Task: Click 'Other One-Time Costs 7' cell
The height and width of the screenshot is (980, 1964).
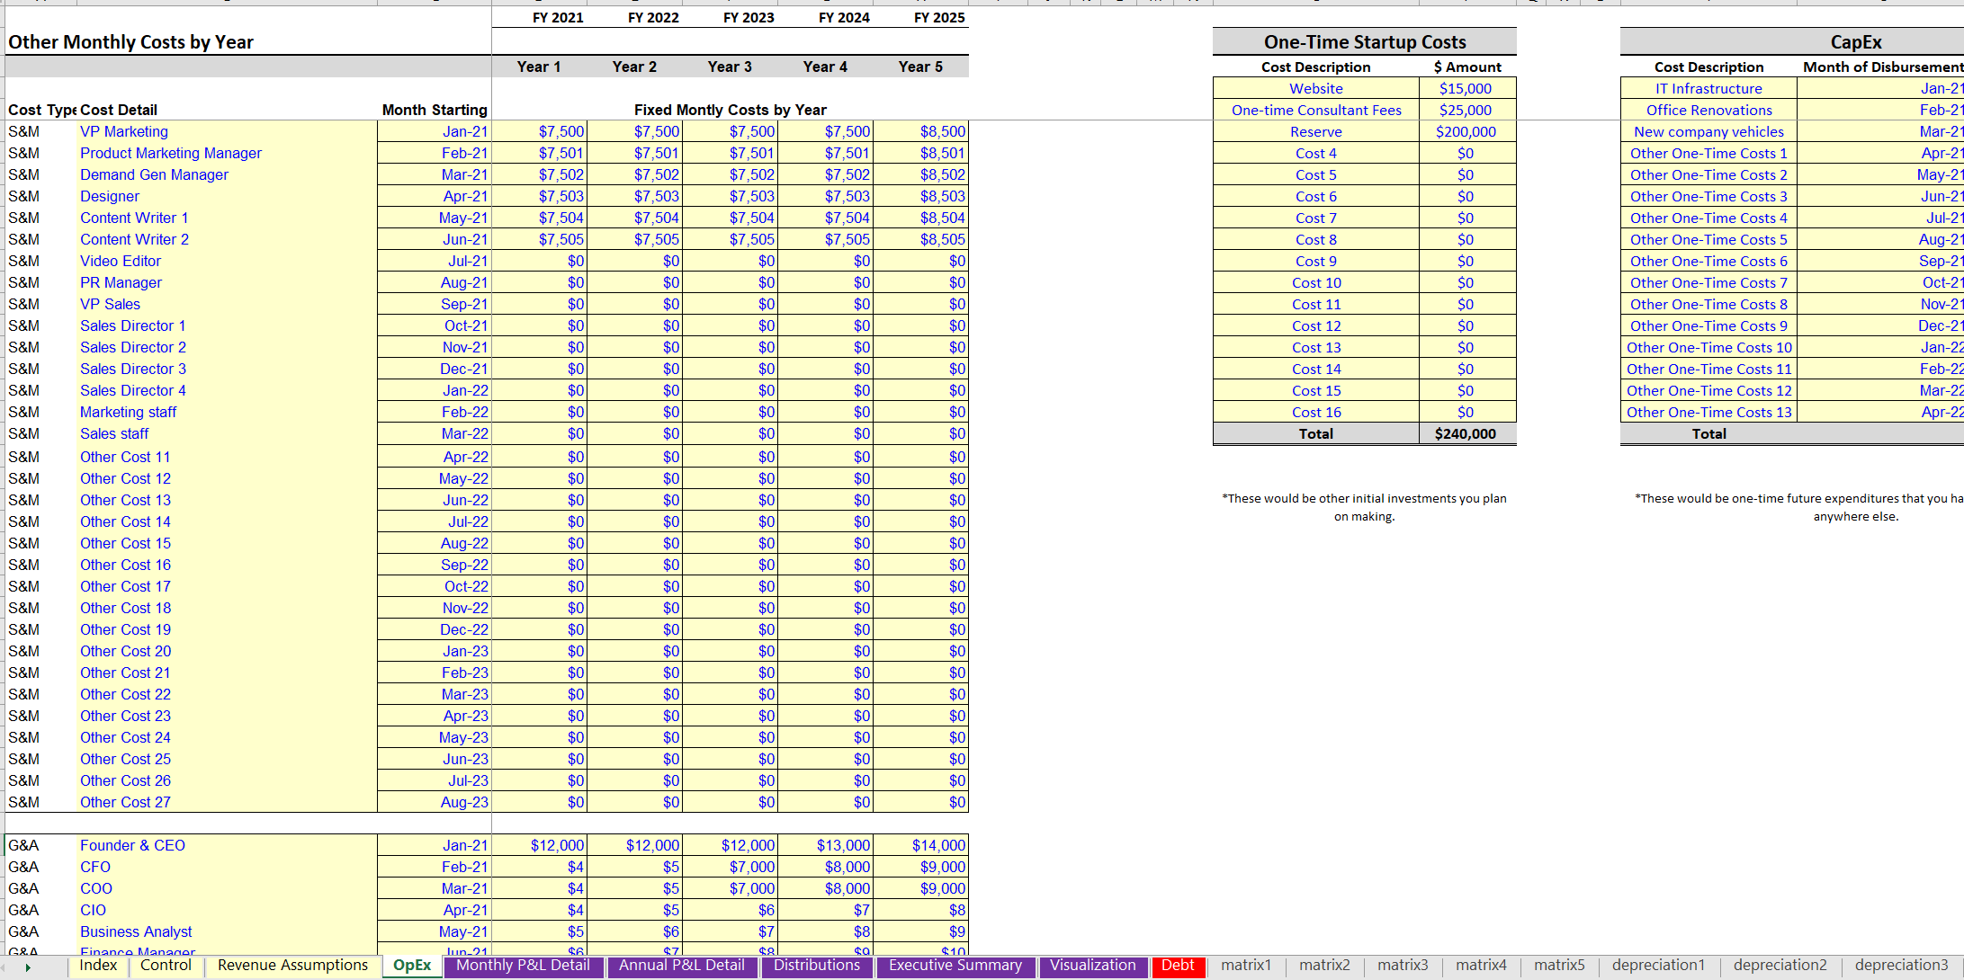Action: click(1708, 282)
